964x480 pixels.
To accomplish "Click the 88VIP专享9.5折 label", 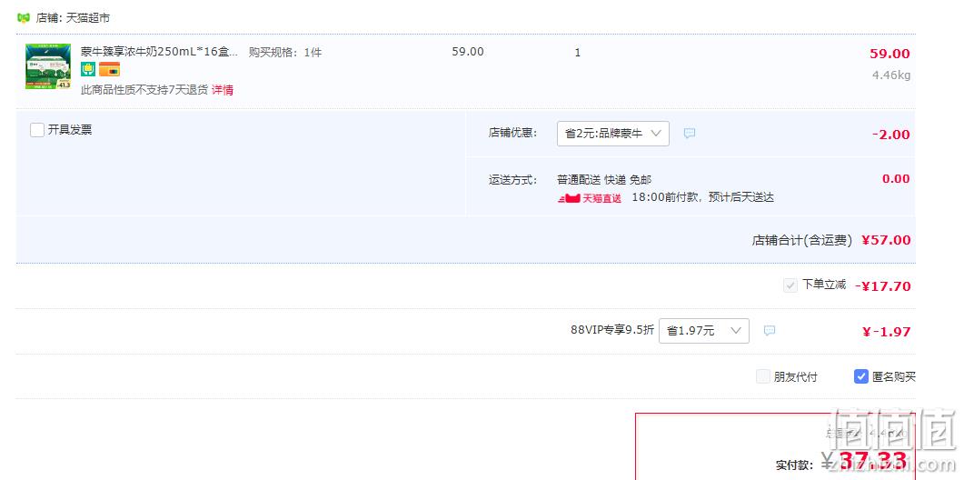I will pyautogui.click(x=611, y=330).
